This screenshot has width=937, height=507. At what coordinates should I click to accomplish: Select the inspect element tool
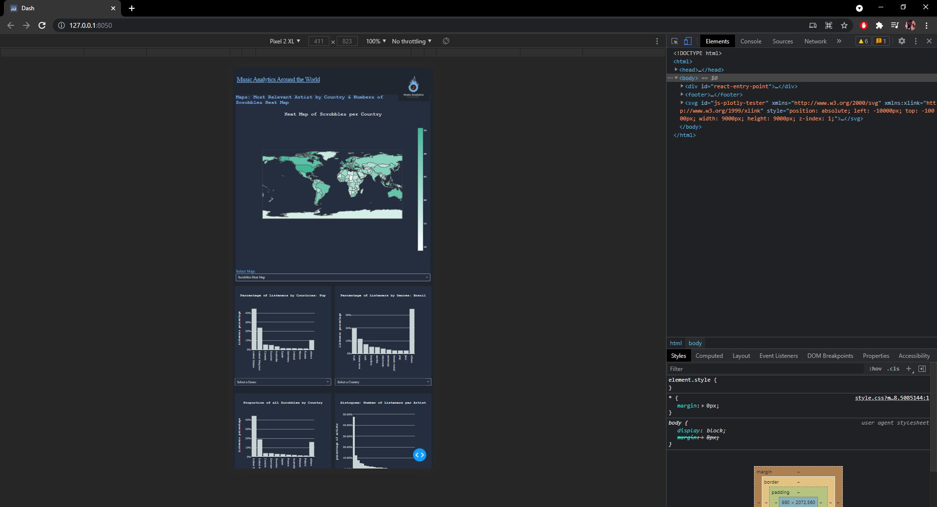(x=674, y=41)
